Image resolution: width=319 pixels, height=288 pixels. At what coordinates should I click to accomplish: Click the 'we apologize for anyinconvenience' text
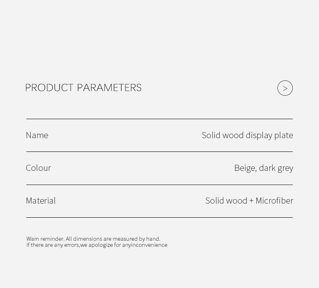pyautogui.click(x=124, y=245)
